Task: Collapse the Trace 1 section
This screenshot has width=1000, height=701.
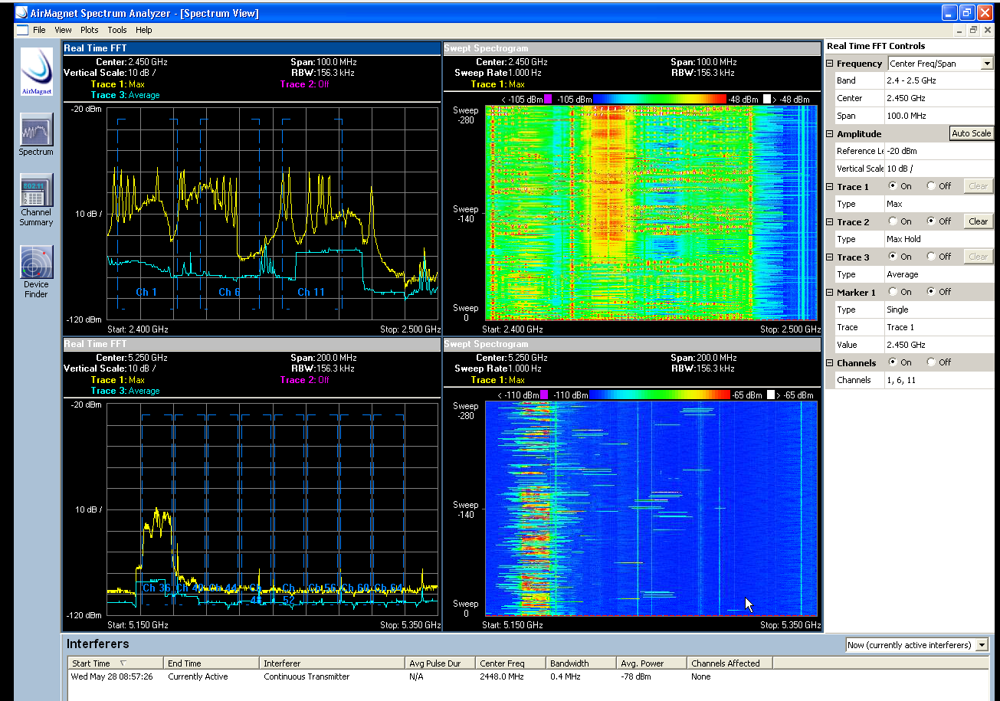Action: click(x=830, y=187)
